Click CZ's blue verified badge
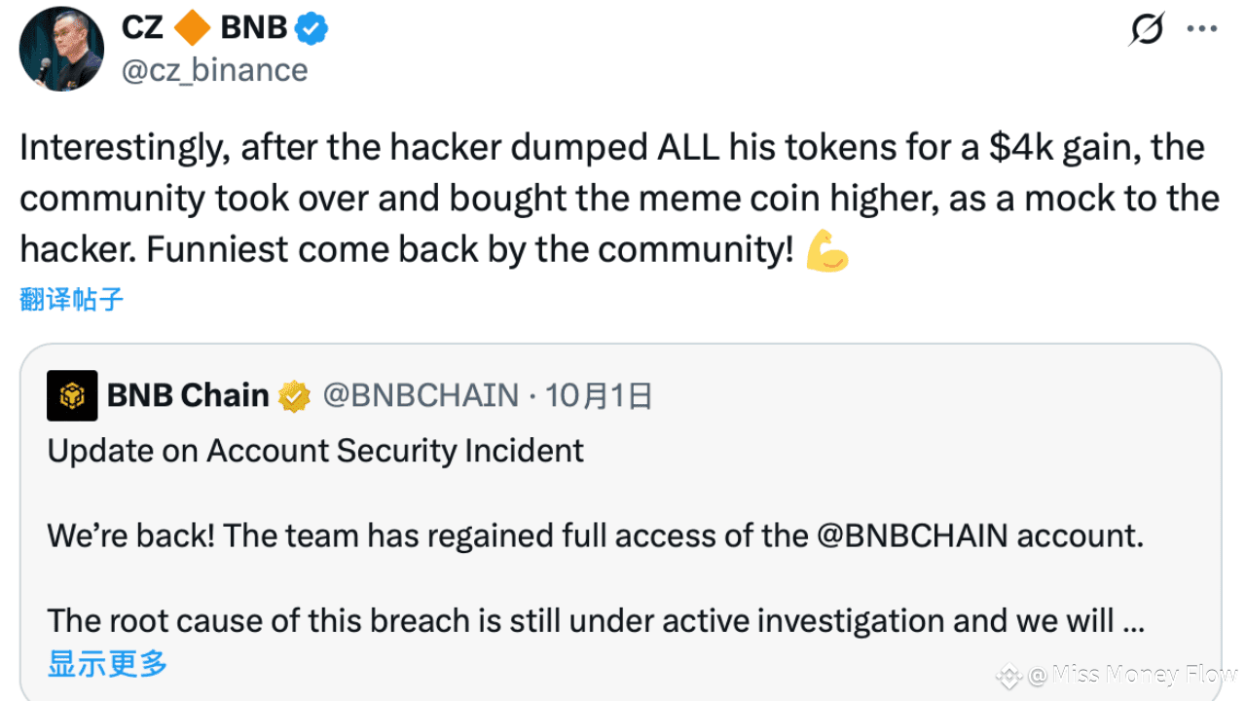The height and width of the screenshot is (701, 1246). tap(311, 29)
